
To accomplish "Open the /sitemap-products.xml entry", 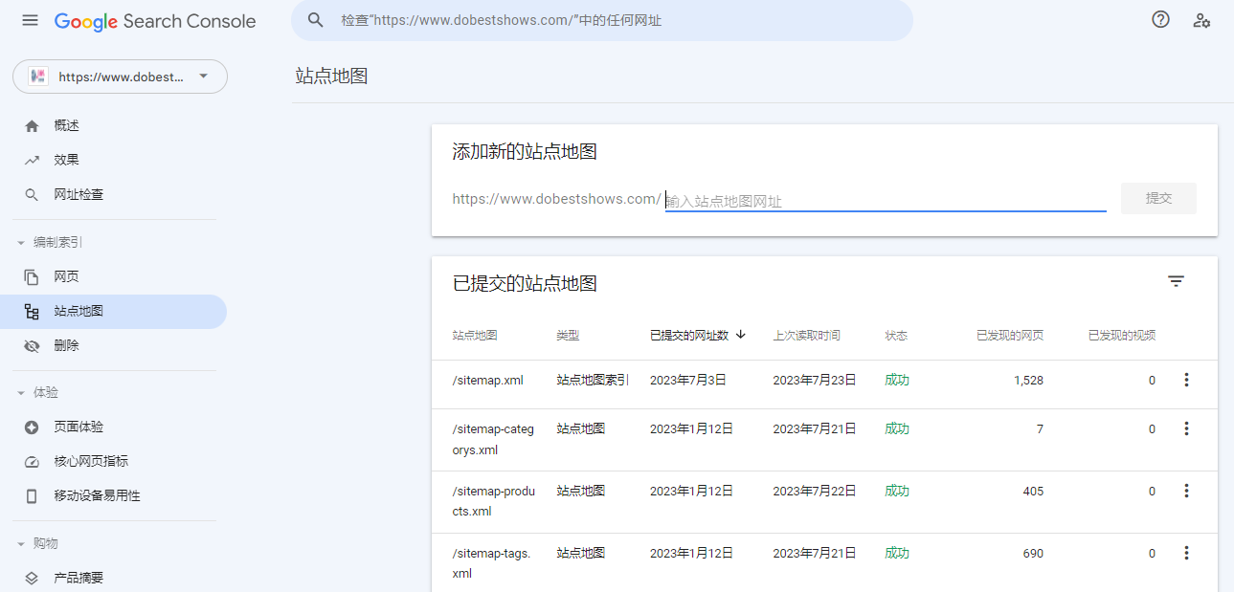I will pos(493,501).
